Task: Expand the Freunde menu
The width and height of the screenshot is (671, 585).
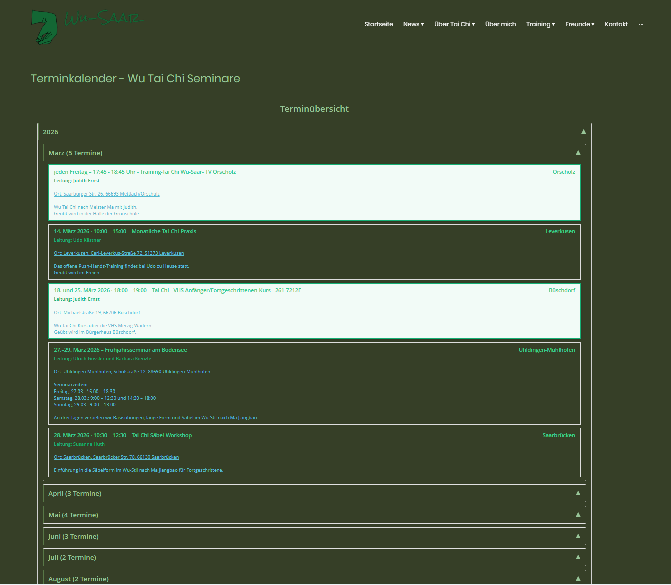Action: 579,24
